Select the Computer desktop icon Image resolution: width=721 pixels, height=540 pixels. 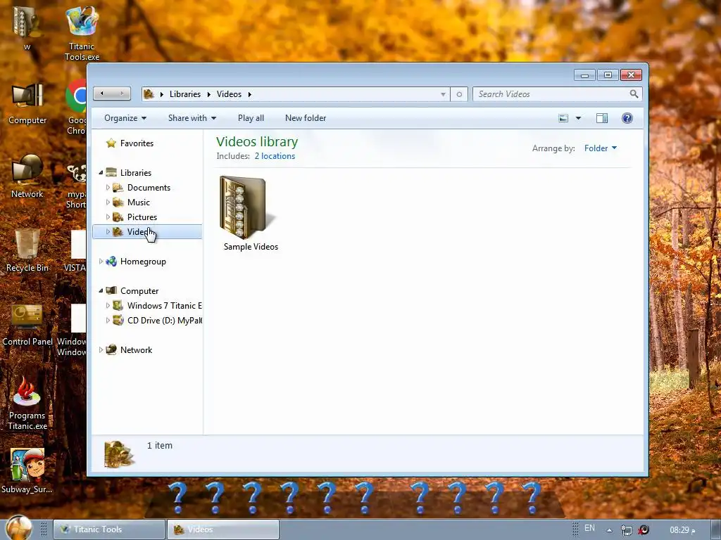(27, 105)
